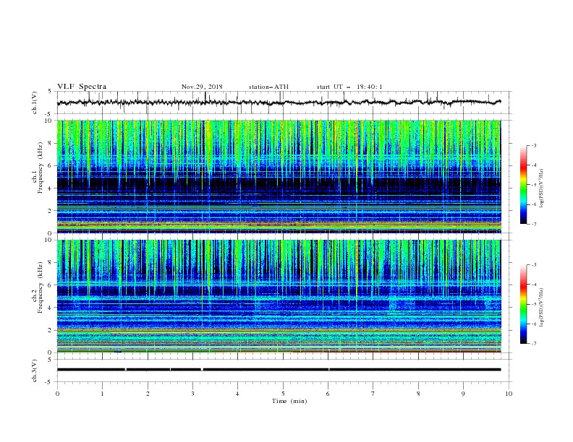Viewport: 573px width, 442px height.
Task: Click the ch.1 voltage waveform trace
Action: (x=279, y=103)
